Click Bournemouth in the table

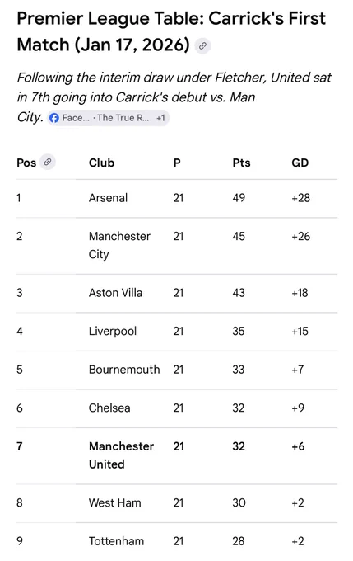(x=124, y=370)
